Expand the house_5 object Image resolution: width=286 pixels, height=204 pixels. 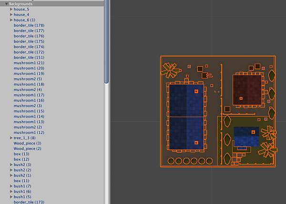point(11,9)
